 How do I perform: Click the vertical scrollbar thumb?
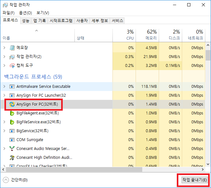coord(208,55)
